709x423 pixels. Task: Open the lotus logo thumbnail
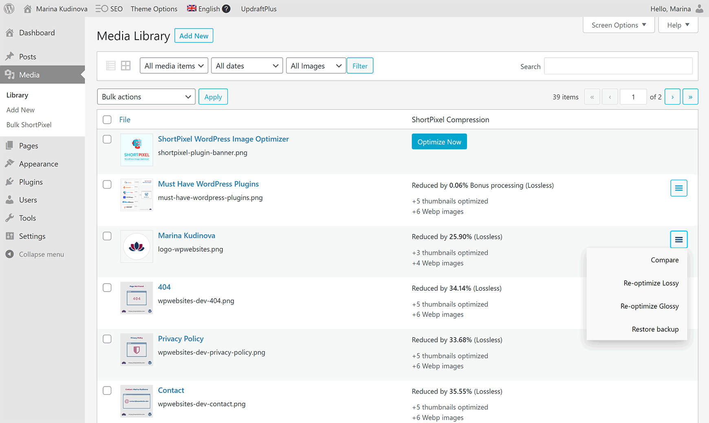[137, 246]
